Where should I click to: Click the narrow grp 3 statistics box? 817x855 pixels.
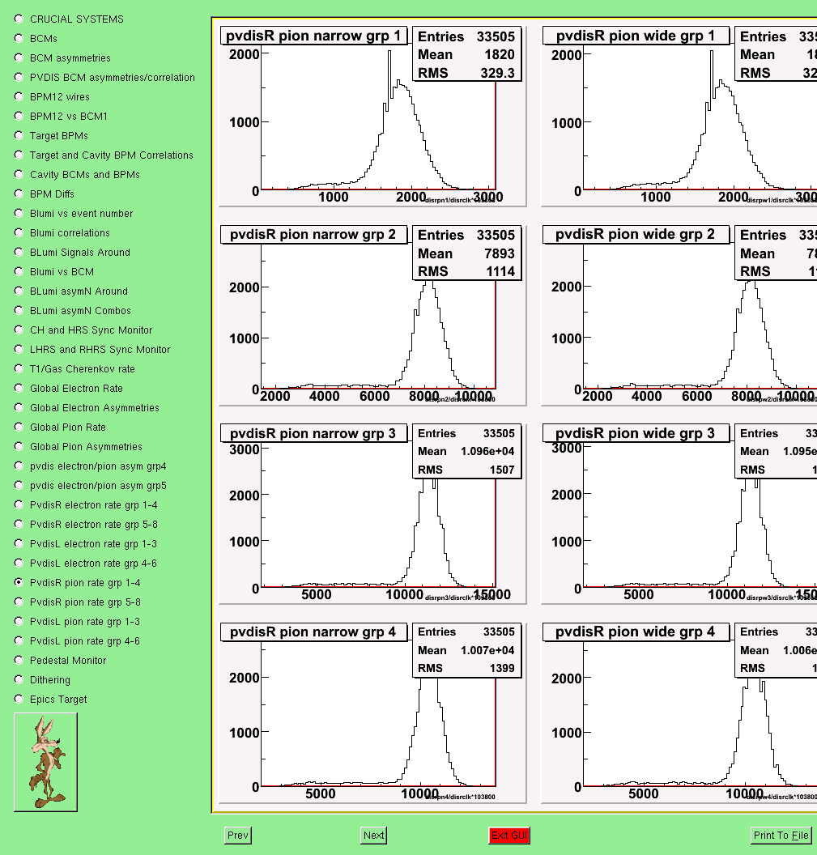point(467,451)
